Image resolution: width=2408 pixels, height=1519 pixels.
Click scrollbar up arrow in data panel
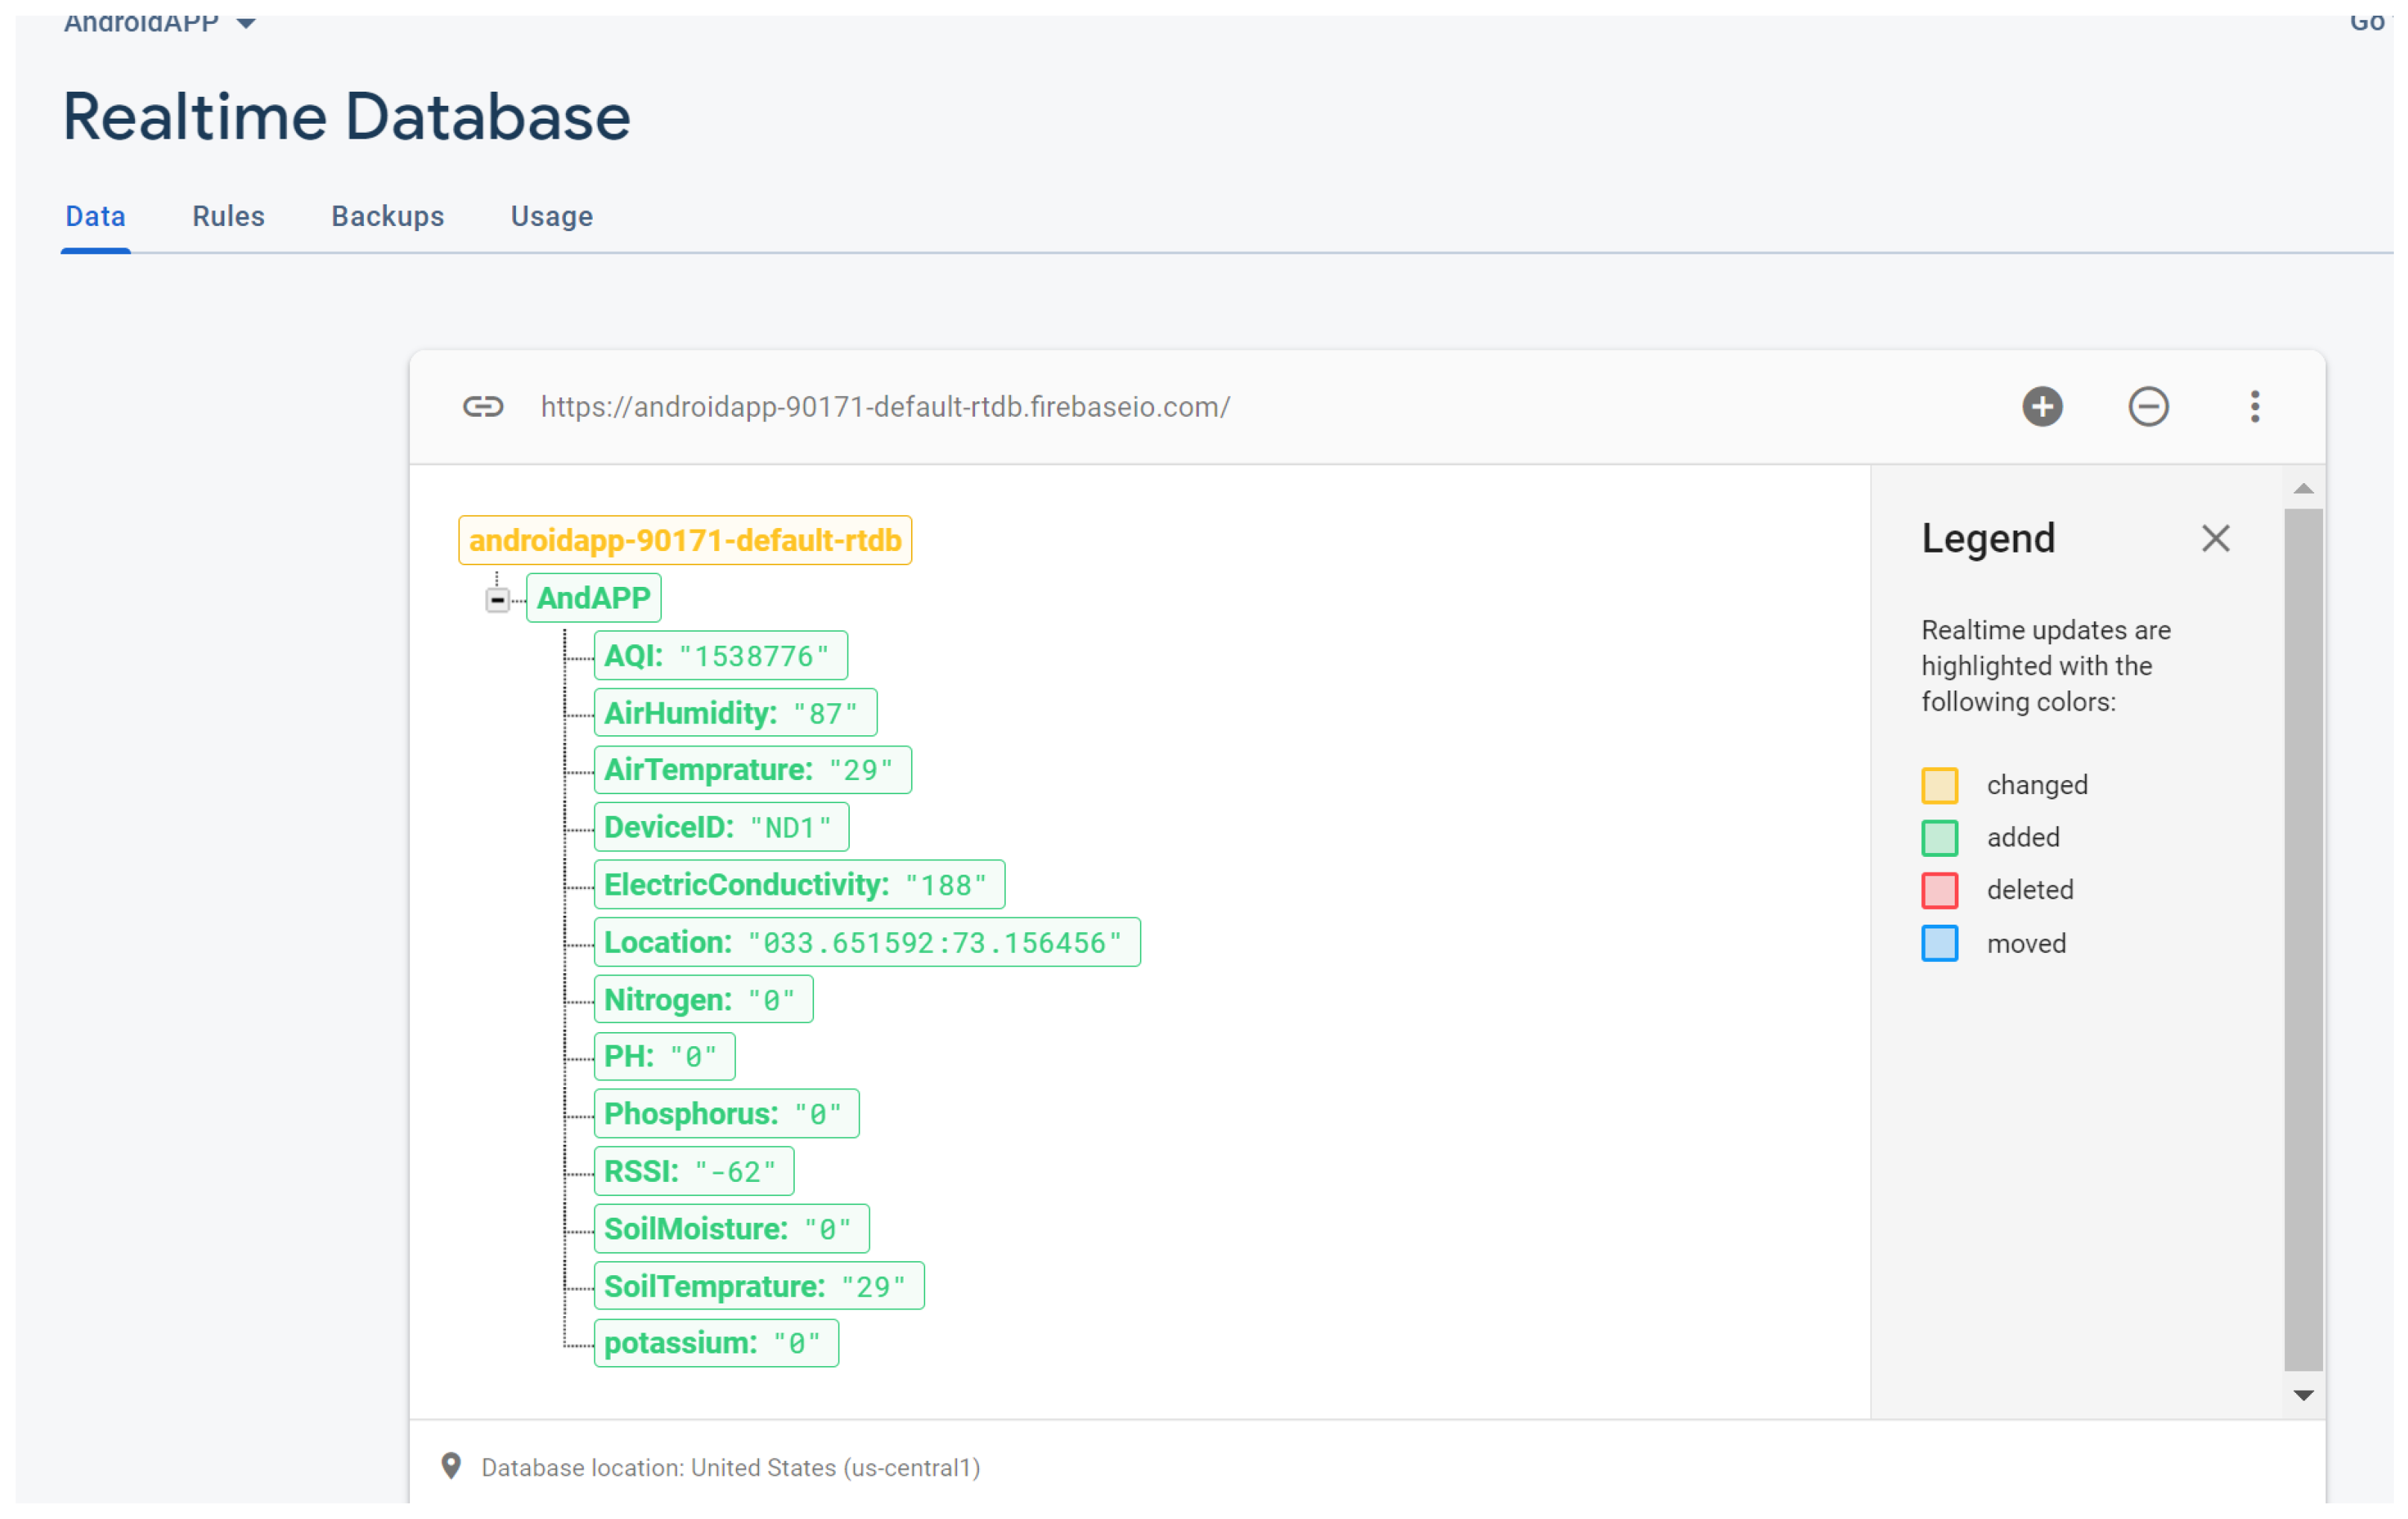click(2303, 489)
